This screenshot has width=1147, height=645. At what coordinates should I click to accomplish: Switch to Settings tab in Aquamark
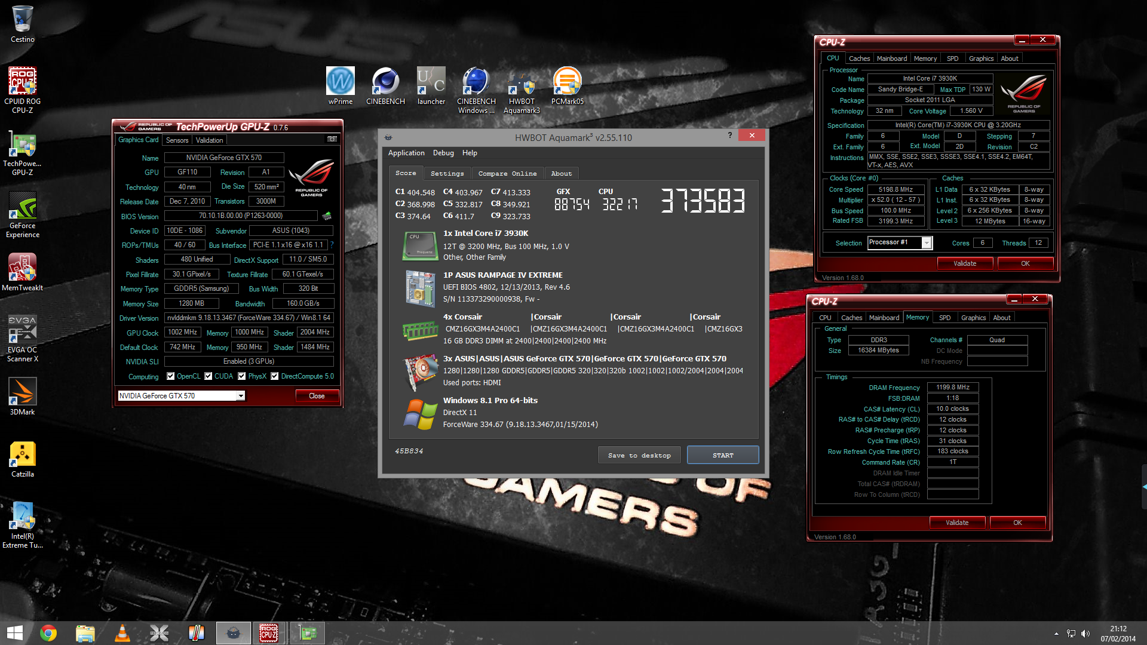(x=447, y=173)
